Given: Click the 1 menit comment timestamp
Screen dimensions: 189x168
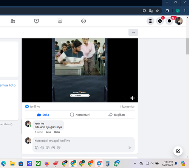Looking at the screenshot, I should tap(39, 132).
